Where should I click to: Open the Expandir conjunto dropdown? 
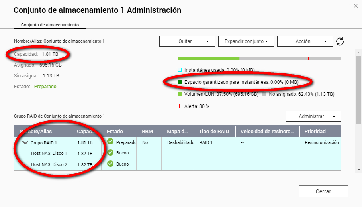246,41
